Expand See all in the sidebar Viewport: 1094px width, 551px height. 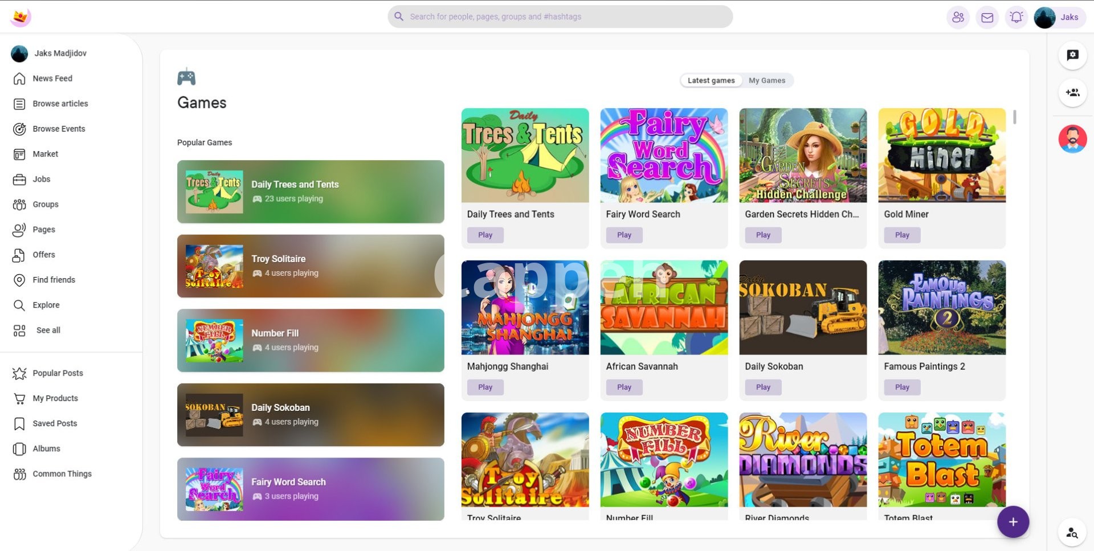48,330
